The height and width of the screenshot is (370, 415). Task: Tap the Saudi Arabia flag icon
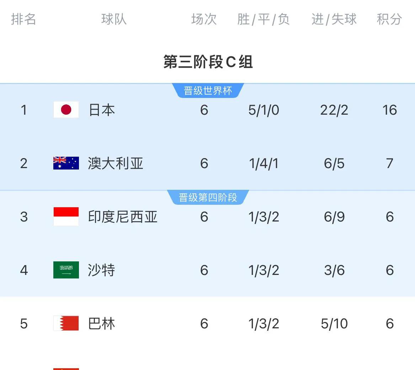66,270
